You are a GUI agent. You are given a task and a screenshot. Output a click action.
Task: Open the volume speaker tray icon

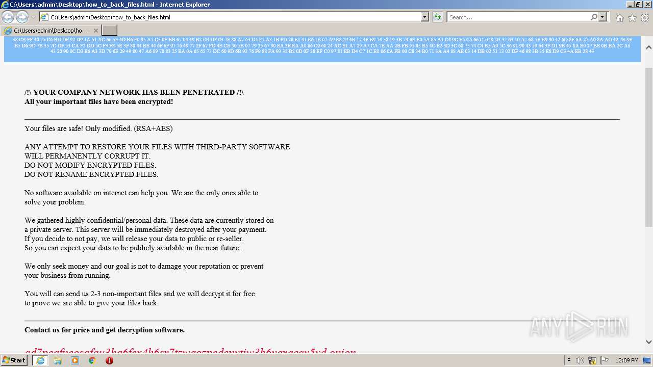point(580,360)
